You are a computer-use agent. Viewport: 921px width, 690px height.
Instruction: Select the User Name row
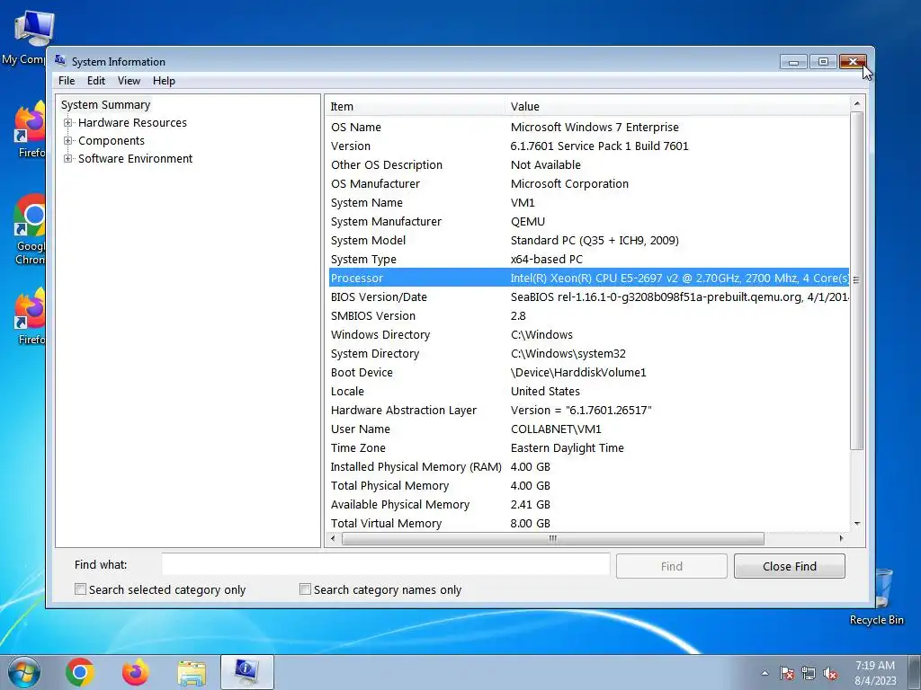click(x=588, y=429)
